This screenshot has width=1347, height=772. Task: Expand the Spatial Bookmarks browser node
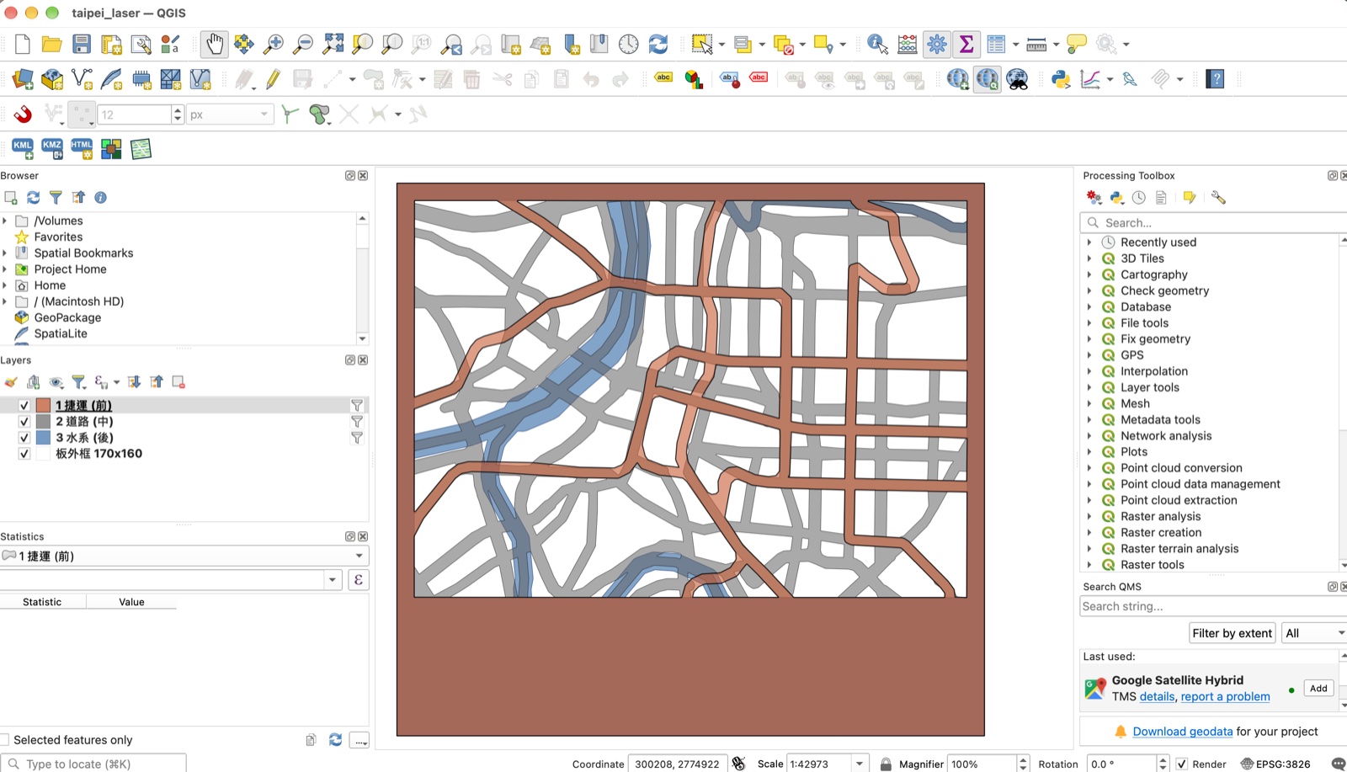tap(5, 253)
